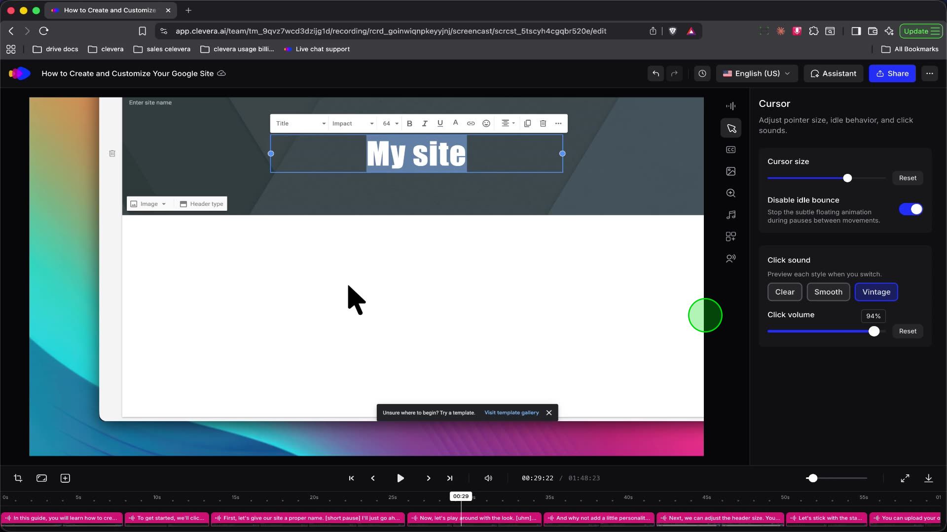Viewport: 947px width, 532px height.
Task: Select the Clear click sound
Action: point(785,292)
